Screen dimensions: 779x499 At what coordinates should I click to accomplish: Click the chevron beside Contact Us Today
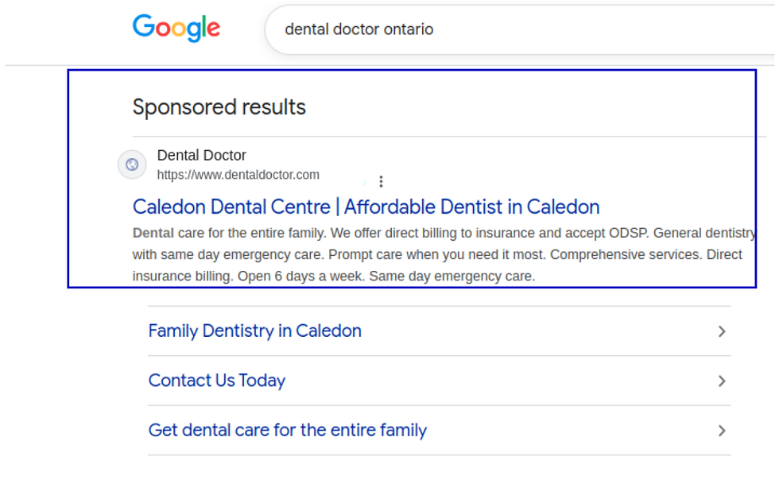(722, 381)
